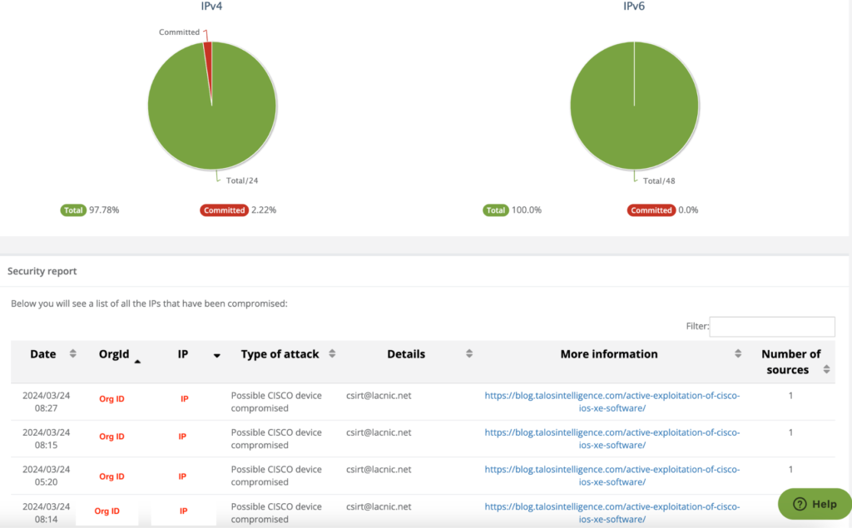The height and width of the screenshot is (528, 852).
Task: Click the Help question mark icon
Action: (800, 504)
